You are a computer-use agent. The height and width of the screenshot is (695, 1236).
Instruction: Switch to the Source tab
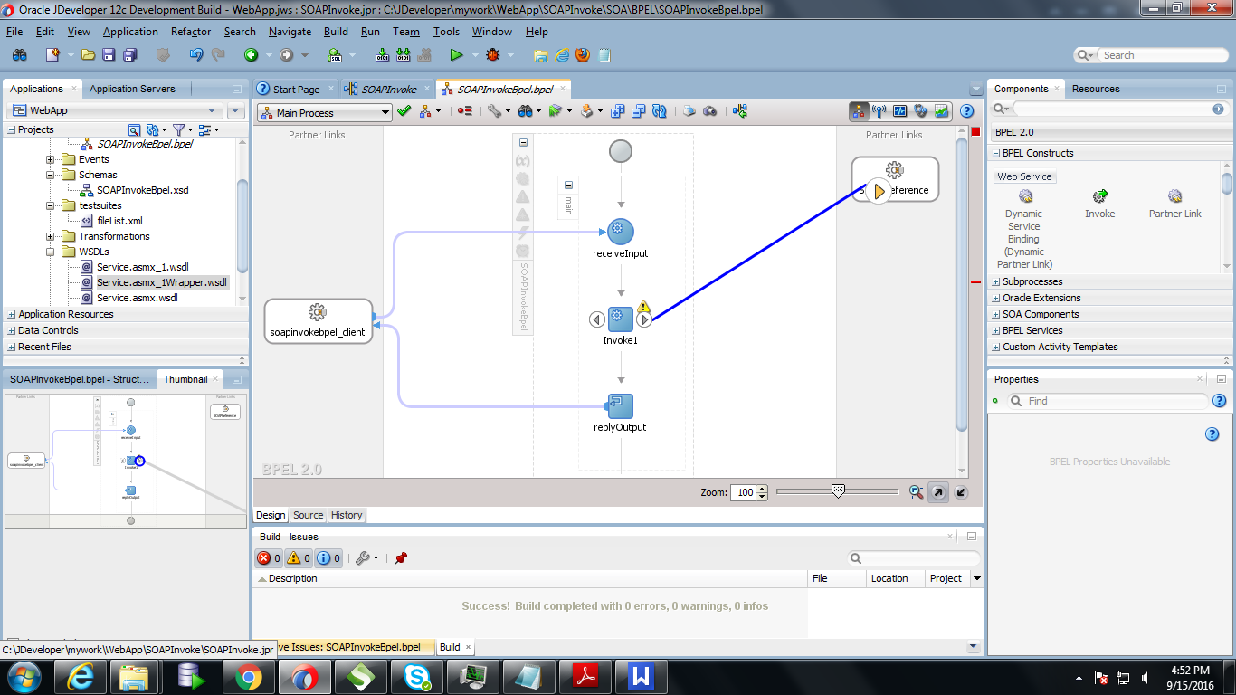[x=308, y=515]
